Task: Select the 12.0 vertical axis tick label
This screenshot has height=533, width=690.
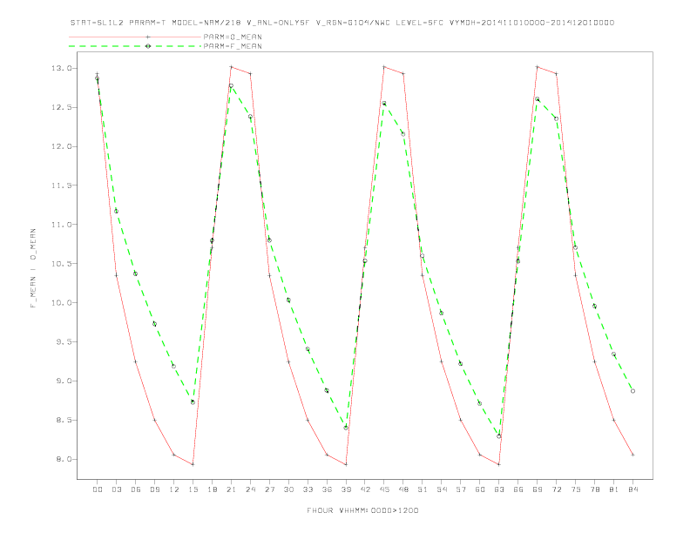Action: point(61,146)
